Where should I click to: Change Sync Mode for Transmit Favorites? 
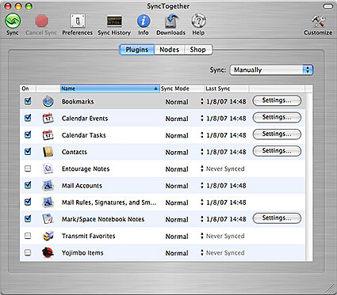184,236
